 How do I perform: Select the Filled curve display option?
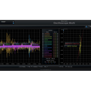[x=27, y=67]
